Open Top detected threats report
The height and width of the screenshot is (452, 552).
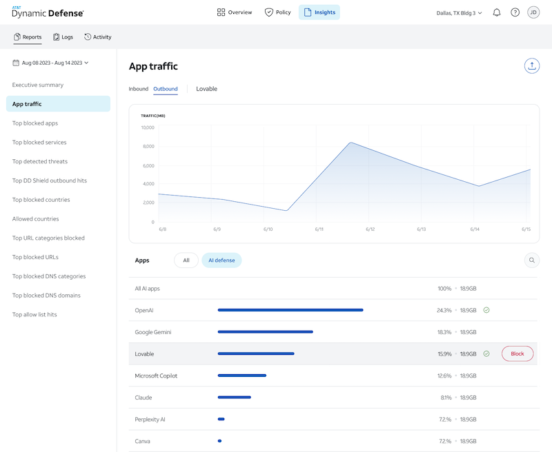40,161
